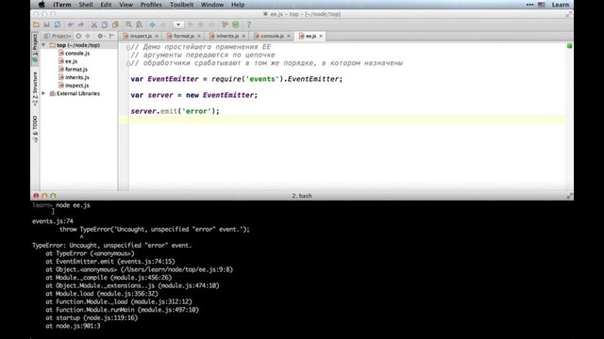Viewport: 604px width, 339px height.
Task: Click the server.emit('error') code line
Action: [175, 111]
